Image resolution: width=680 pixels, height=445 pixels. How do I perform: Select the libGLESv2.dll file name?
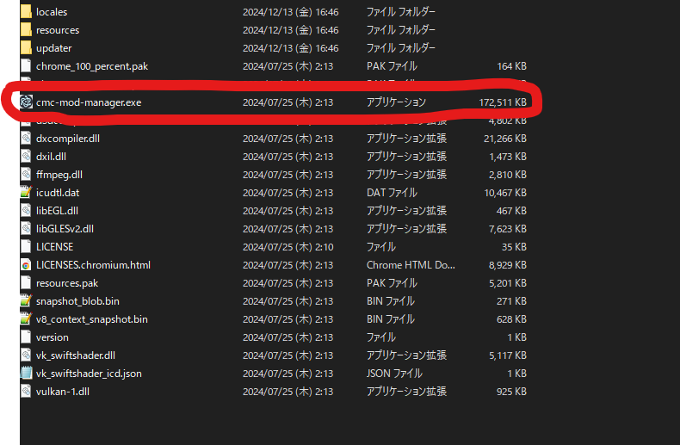[65, 228]
